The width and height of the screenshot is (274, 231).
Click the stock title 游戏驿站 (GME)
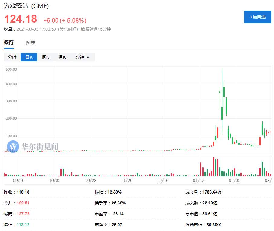tap(26, 6)
